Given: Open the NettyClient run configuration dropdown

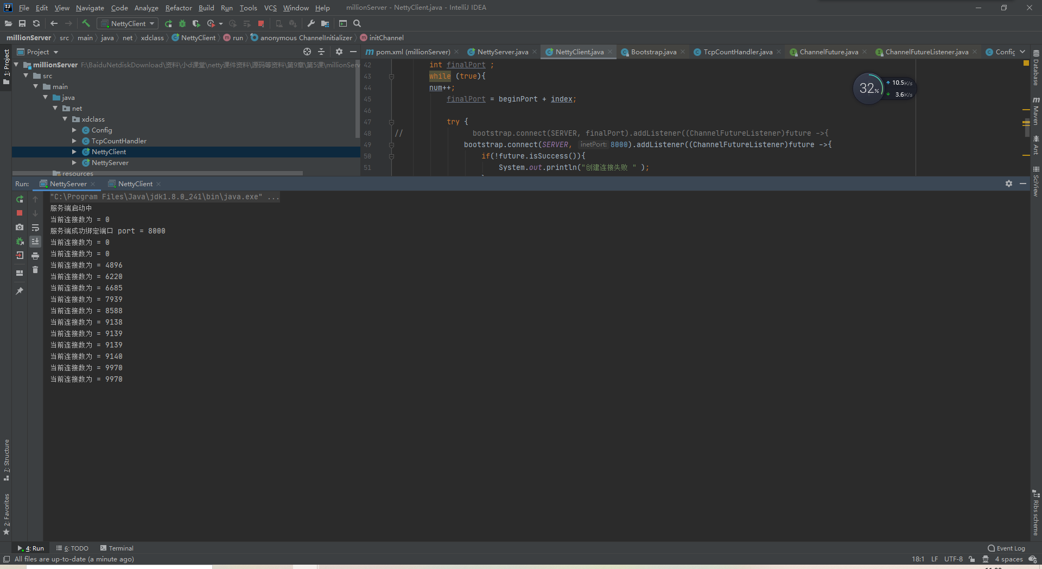Looking at the screenshot, I should [x=128, y=23].
